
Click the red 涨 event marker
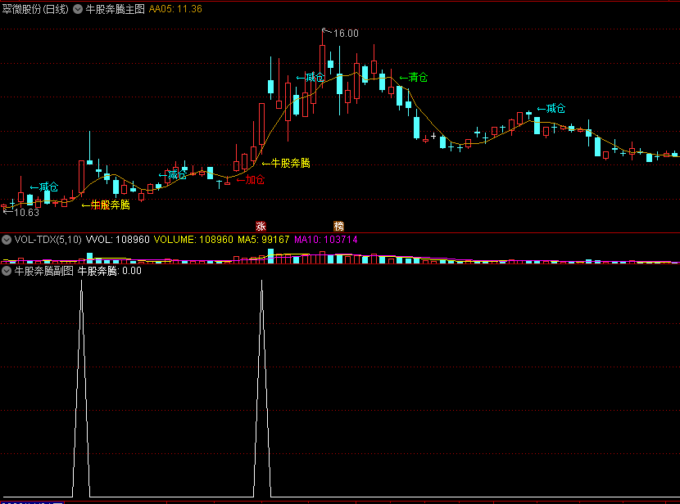261,226
